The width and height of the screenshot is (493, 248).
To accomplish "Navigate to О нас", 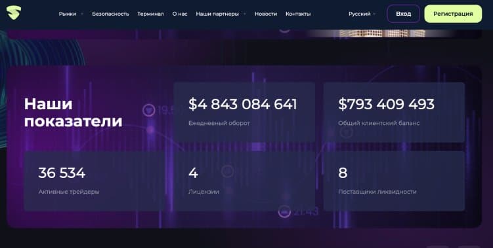I will (x=180, y=14).
